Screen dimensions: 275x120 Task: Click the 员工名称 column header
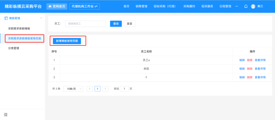pos(146,51)
